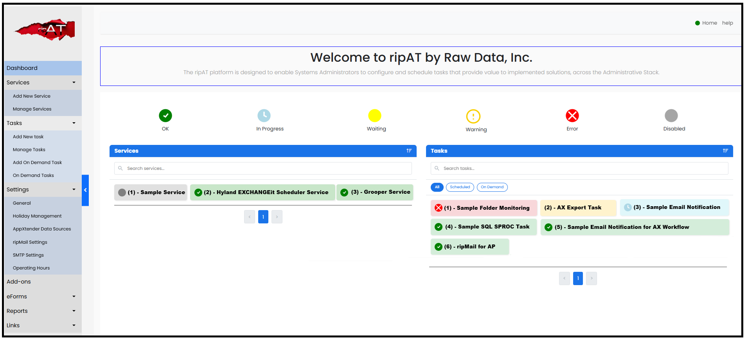Open the Sample Folder Monitoring task
The width and height of the screenshot is (746, 339).
[484, 208]
